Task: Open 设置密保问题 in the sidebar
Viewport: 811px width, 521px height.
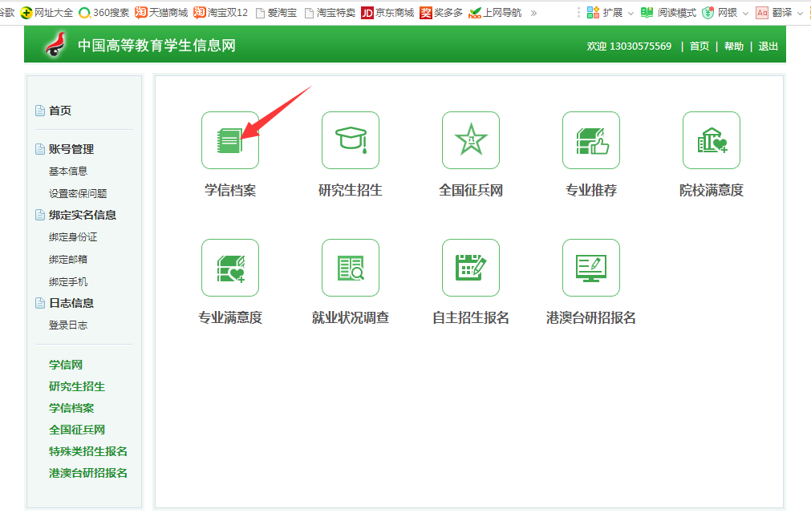Action: 78,193
